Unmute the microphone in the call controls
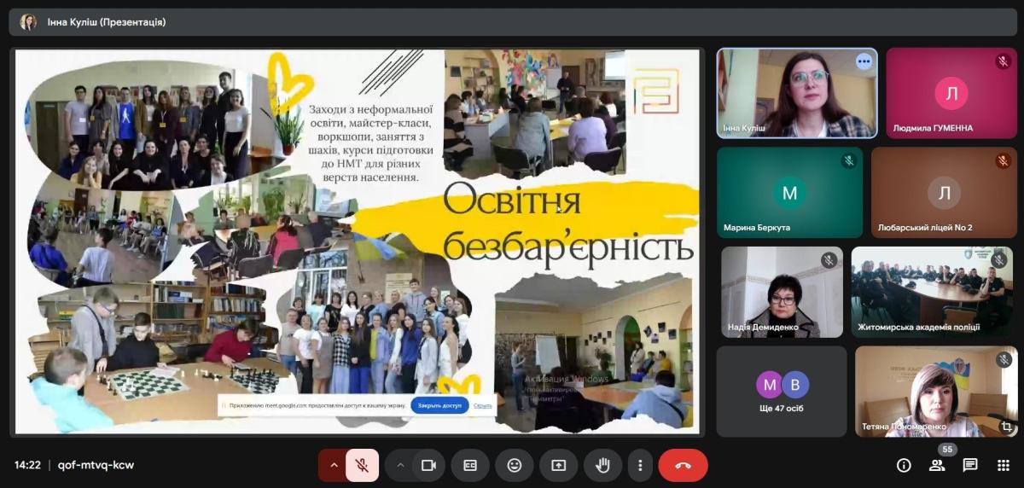 pyautogui.click(x=362, y=465)
